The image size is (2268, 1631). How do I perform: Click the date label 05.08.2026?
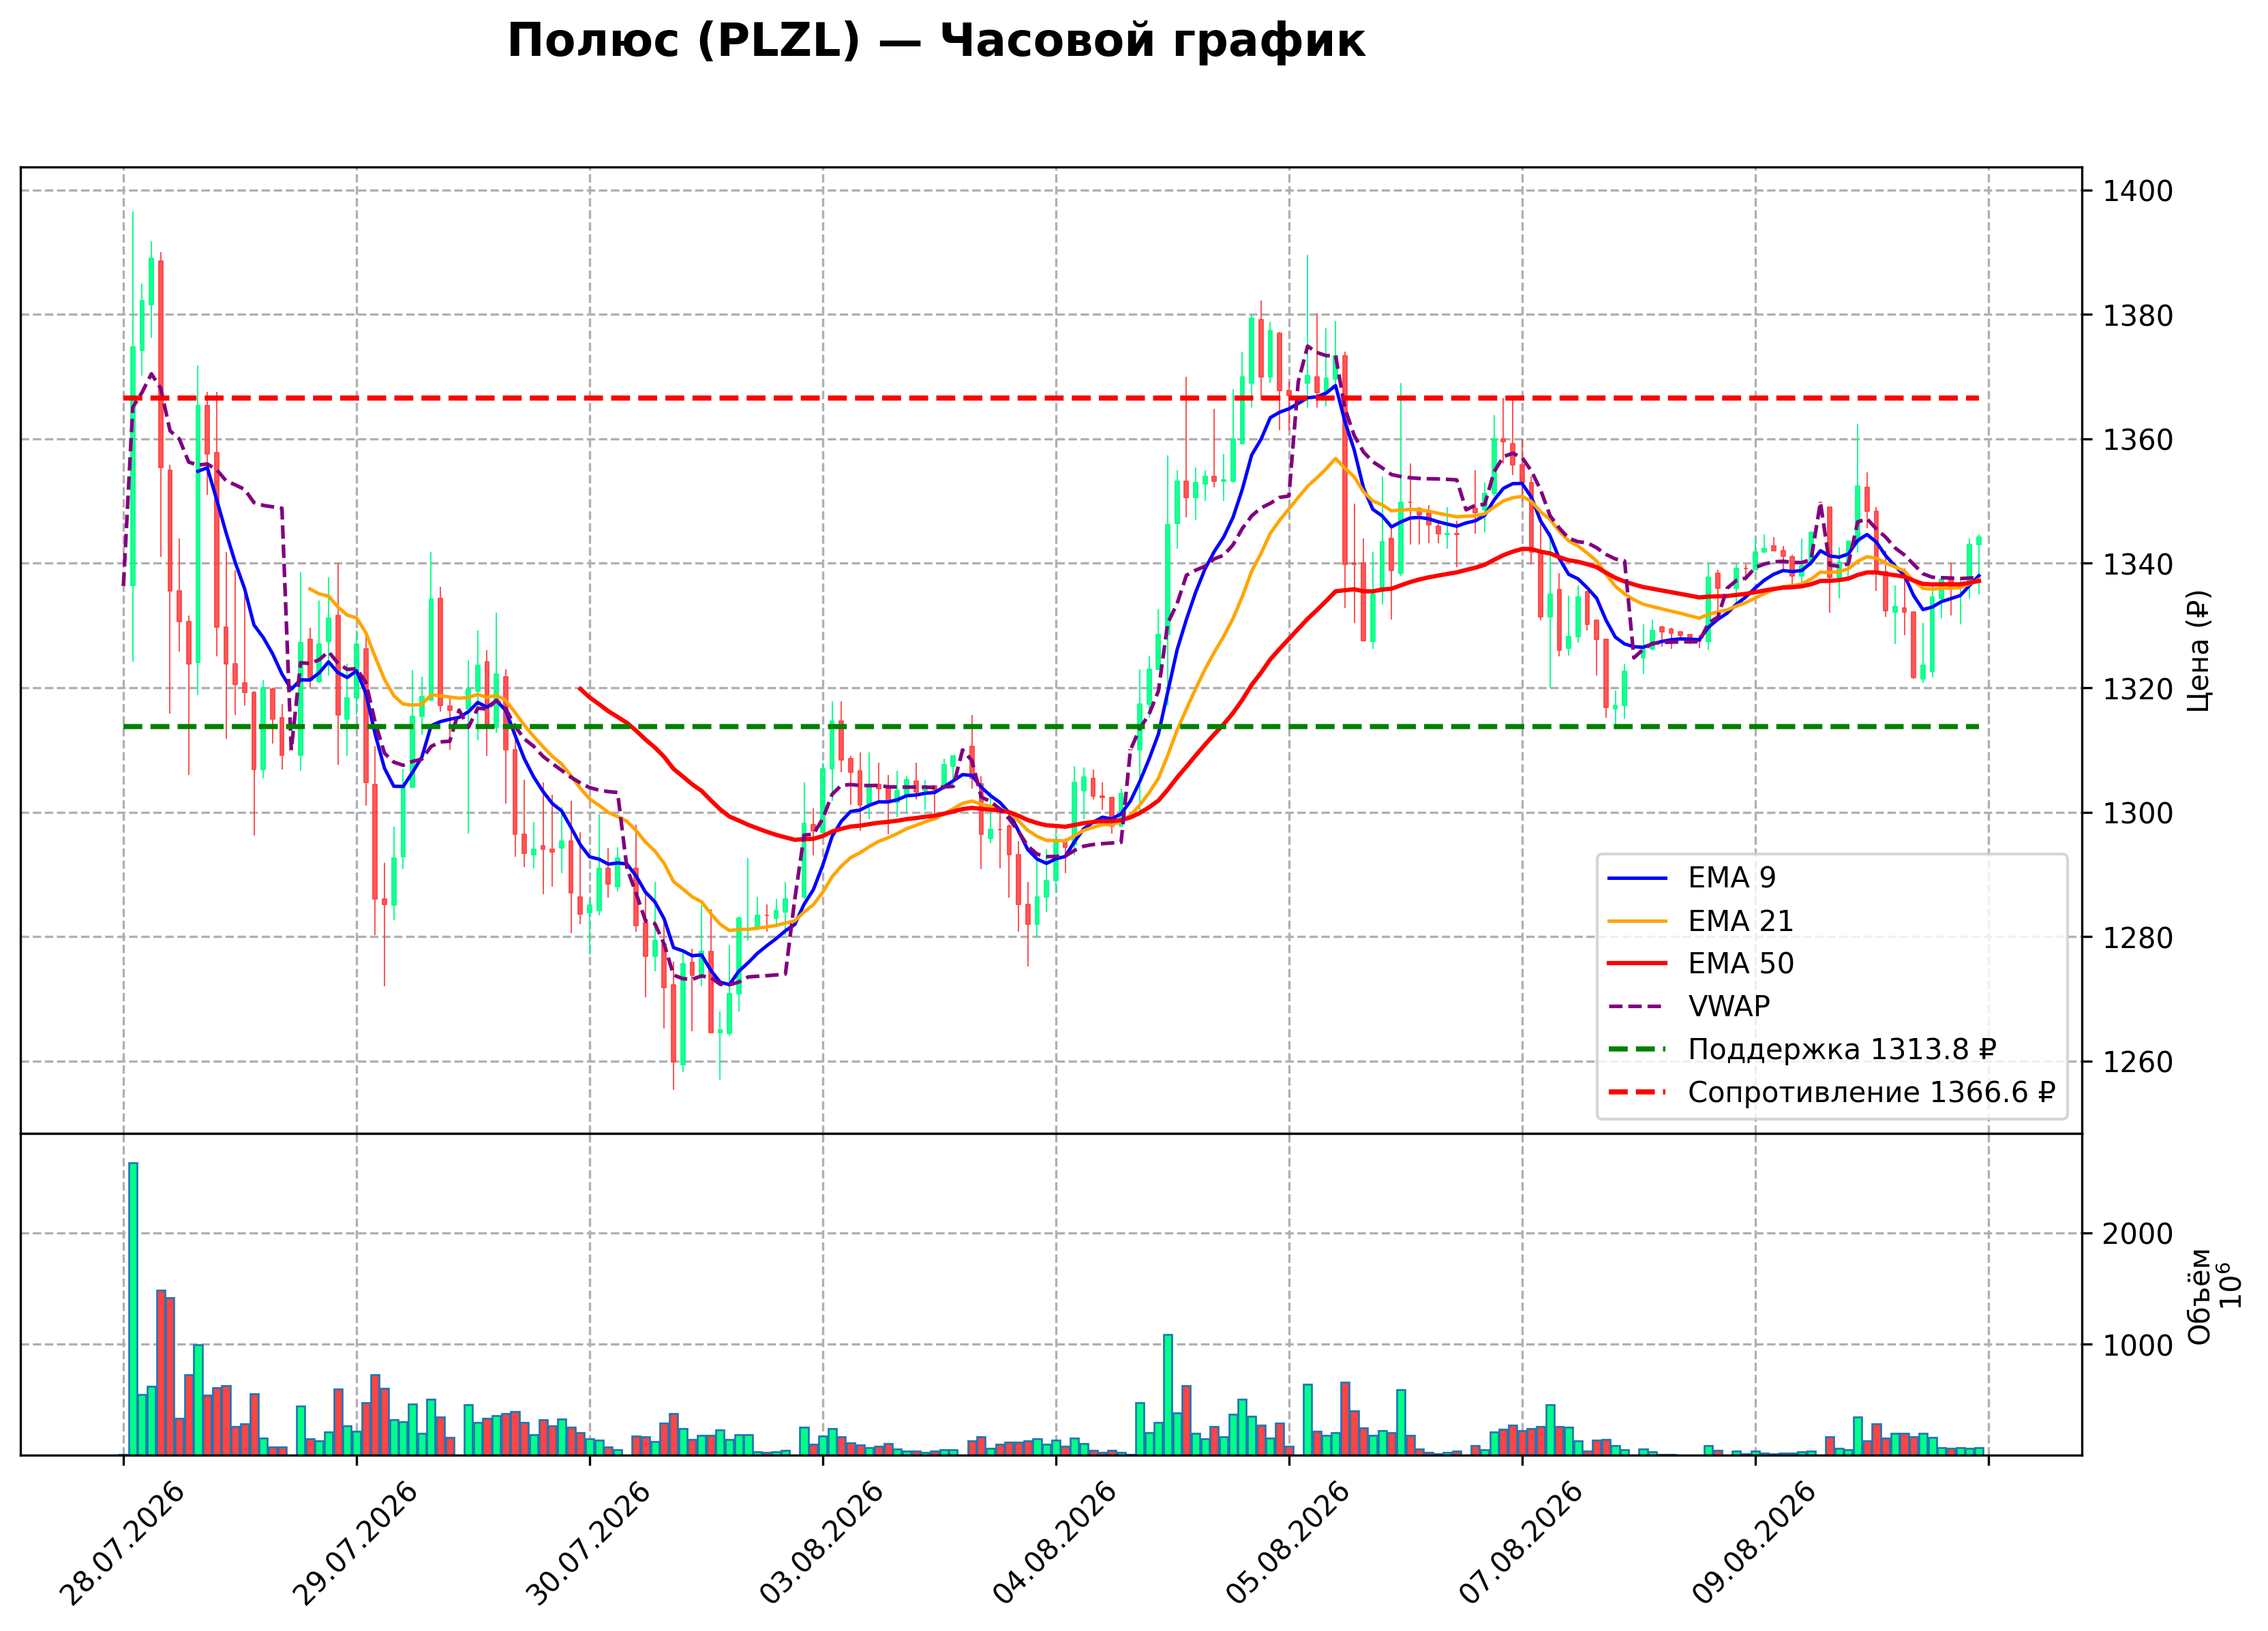click(1287, 1543)
